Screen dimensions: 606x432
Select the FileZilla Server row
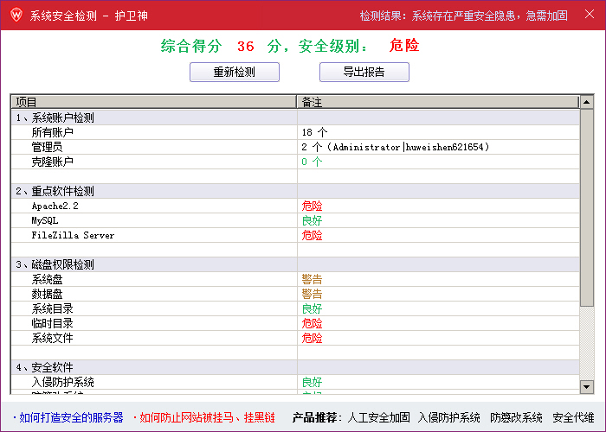click(296, 235)
